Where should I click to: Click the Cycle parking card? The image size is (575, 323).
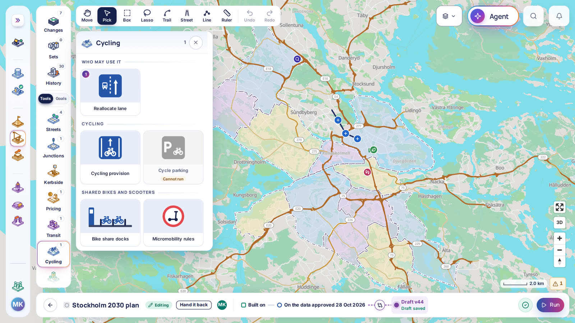click(173, 157)
